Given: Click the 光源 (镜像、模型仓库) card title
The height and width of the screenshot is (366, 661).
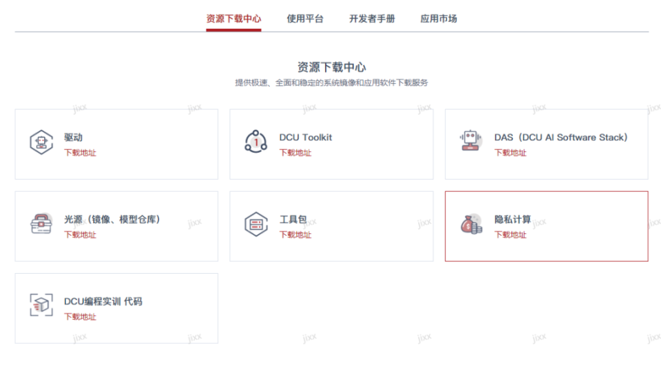Looking at the screenshot, I should (x=112, y=219).
